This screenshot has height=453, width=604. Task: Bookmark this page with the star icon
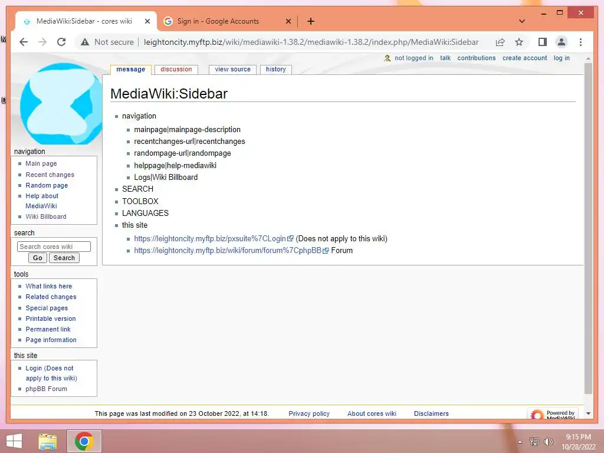pos(519,42)
